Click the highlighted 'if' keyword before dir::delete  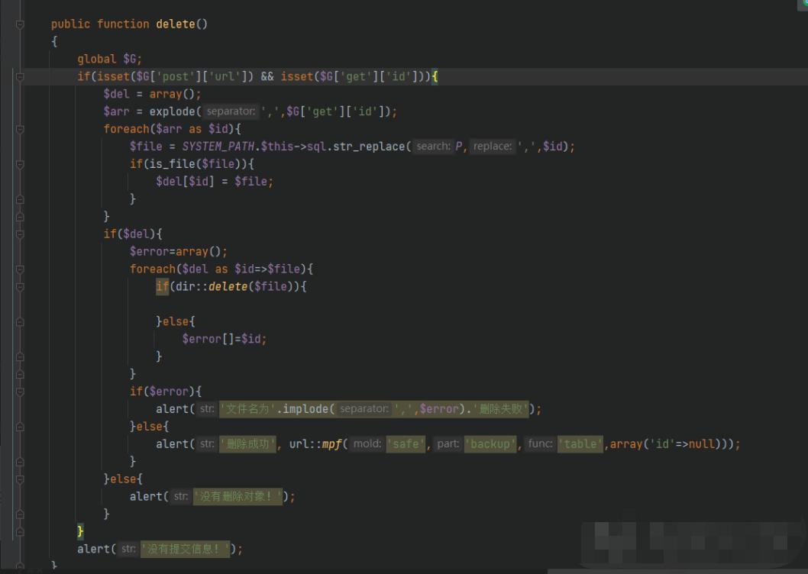(x=162, y=286)
